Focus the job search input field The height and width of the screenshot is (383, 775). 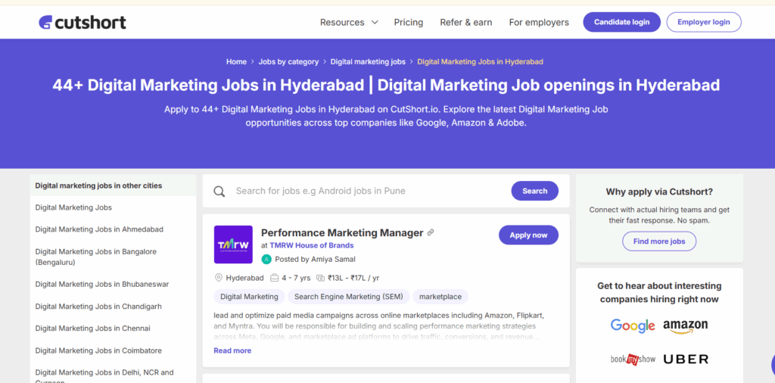369,191
